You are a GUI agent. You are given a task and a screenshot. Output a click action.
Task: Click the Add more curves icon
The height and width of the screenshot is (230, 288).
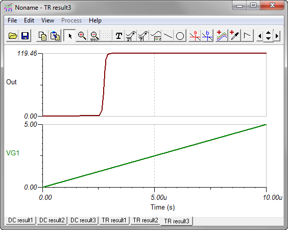point(222,35)
